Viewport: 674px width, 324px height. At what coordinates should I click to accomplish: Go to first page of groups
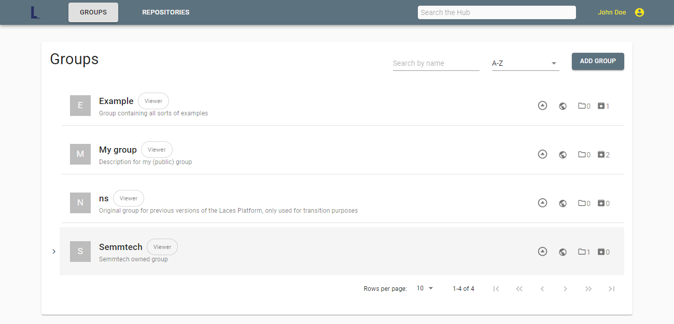[x=496, y=289]
